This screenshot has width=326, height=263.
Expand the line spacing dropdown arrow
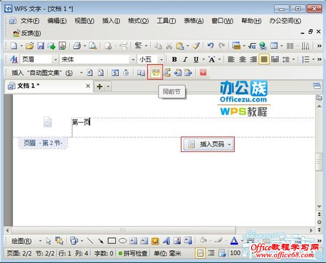point(293,59)
